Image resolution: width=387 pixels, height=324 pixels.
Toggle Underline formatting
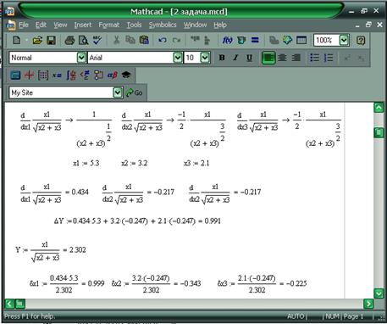pos(249,58)
